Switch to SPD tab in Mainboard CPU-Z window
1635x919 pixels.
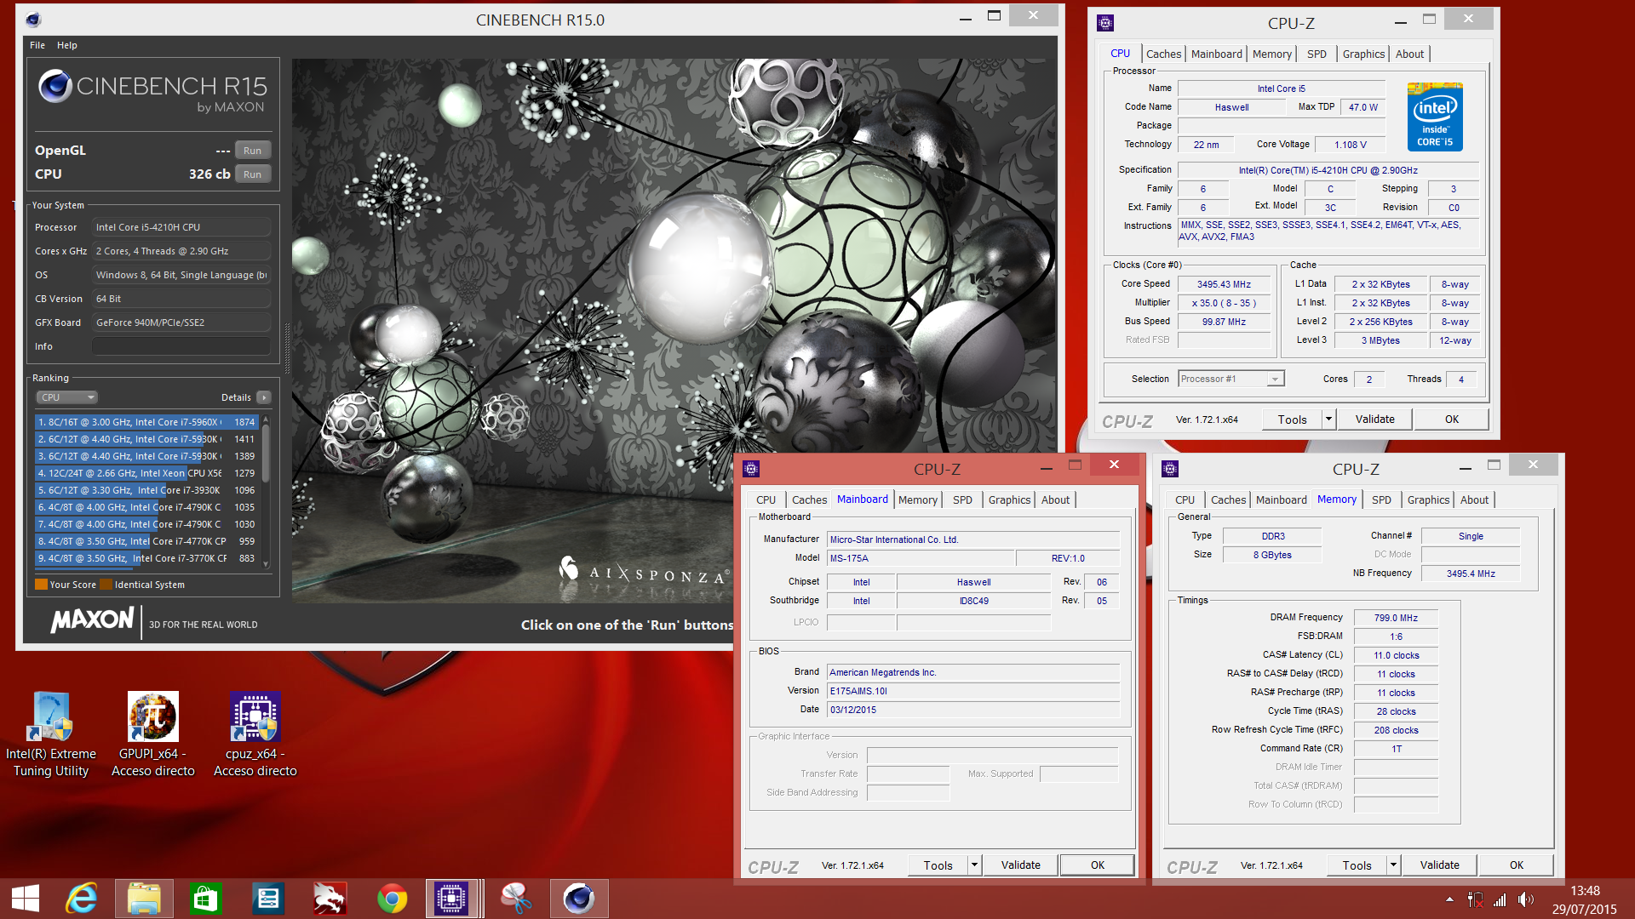click(x=962, y=499)
